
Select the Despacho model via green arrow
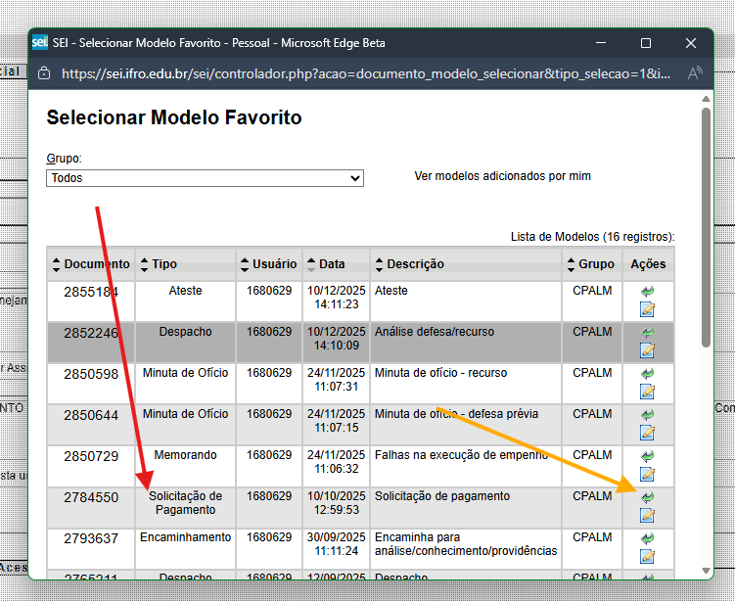647,333
